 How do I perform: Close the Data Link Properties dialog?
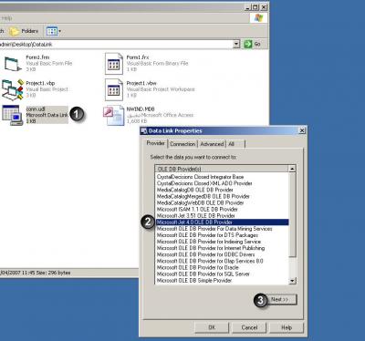(x=302, y=130)
